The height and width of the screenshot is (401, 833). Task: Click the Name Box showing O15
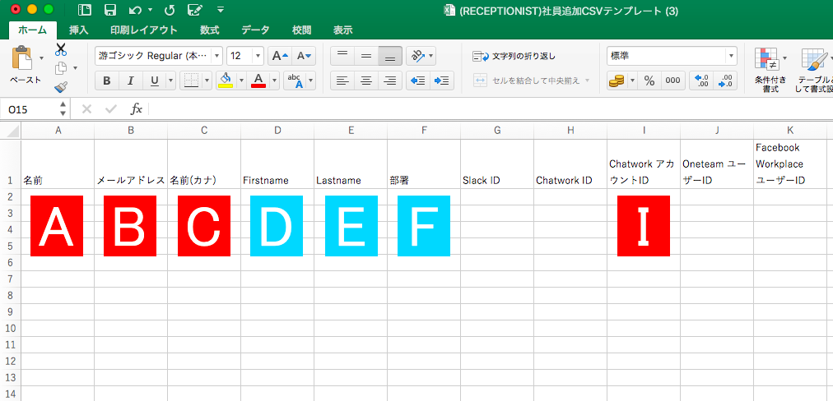pos(31,108)
